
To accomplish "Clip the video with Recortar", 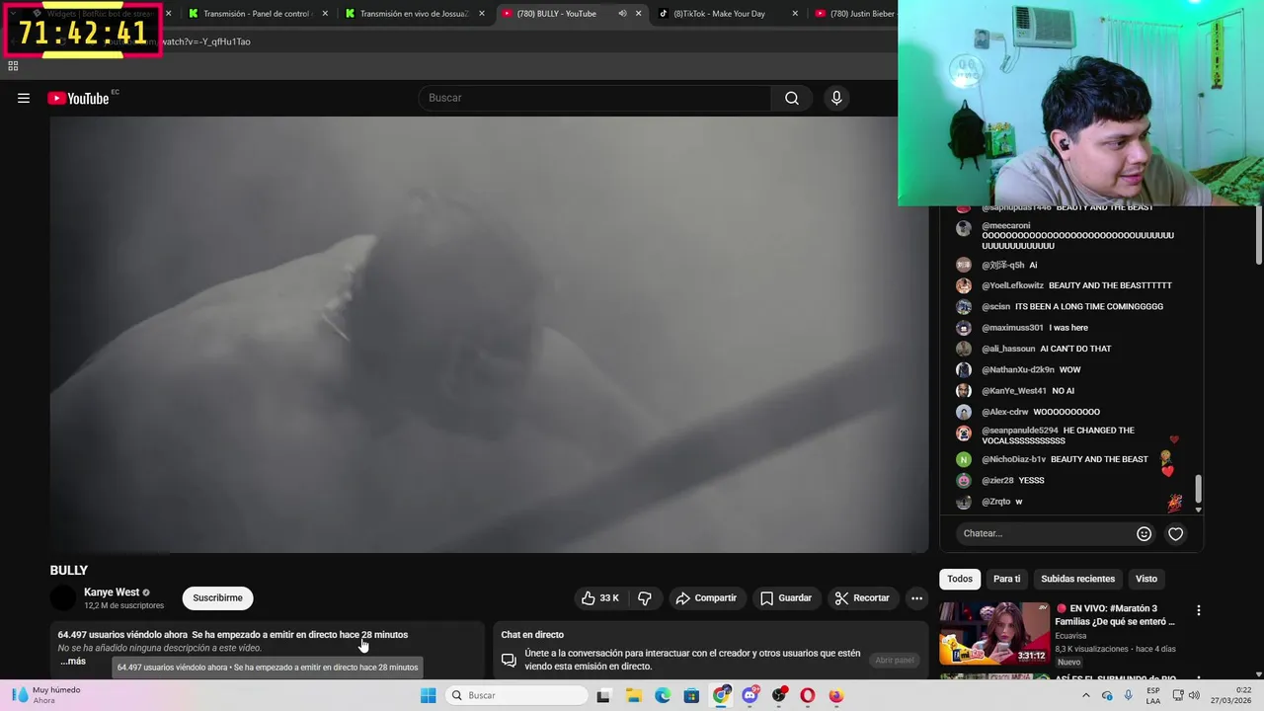I will pos(862,597).
